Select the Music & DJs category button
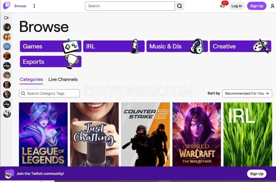Viewport: 276px width, 182px height. (x=177, y=46)
